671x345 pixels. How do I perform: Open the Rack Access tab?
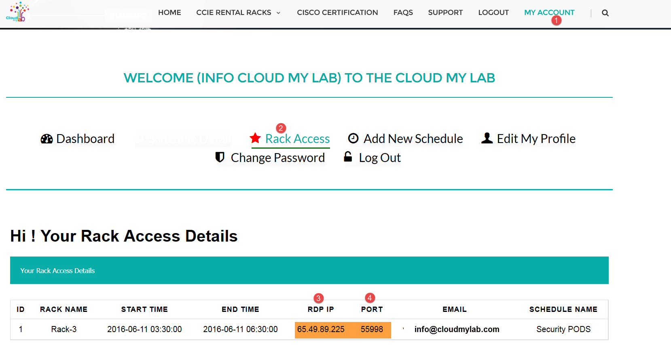click(x=297, y=139)
